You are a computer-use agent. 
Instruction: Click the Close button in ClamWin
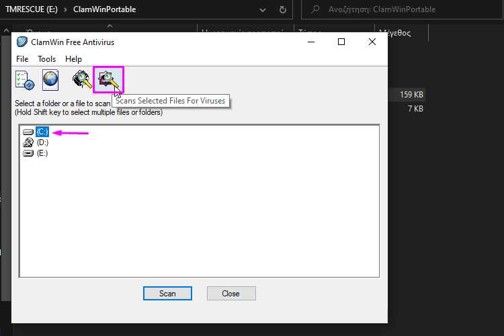pos(231,294)
